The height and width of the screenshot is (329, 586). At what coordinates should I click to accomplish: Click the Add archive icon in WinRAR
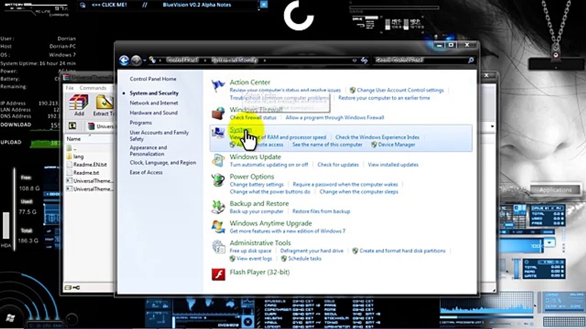tap(79, 105)
